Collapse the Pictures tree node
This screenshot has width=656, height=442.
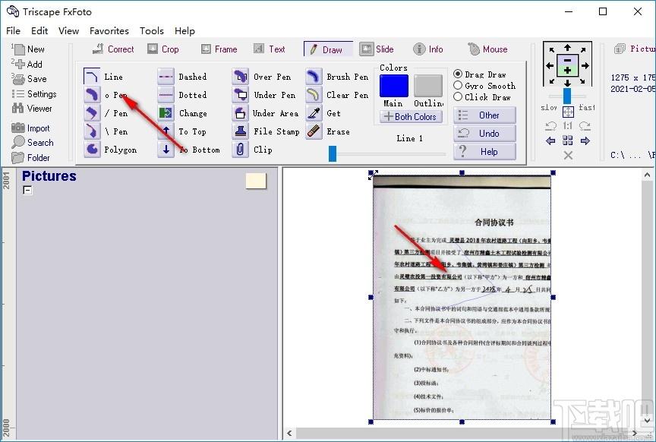click(x=27, y=191)
